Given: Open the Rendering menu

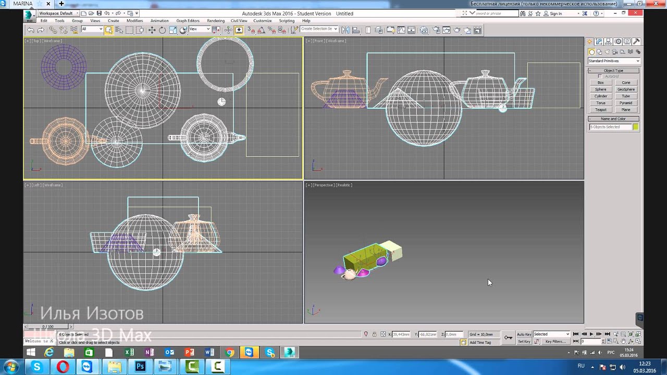Looking at the screenshot, I should coord(216,21).
